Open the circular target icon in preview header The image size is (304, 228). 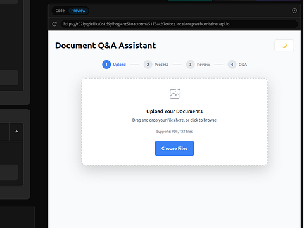coord(294,11)
